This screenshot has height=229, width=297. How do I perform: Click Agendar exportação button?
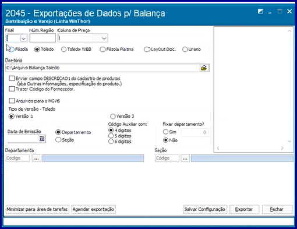coord(93,209)
